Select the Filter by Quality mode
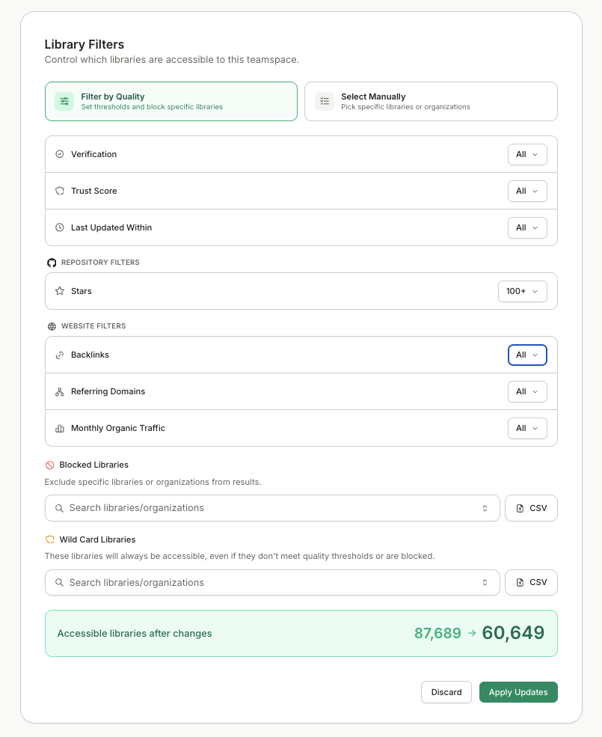The image size is (602, 737). 171,101
